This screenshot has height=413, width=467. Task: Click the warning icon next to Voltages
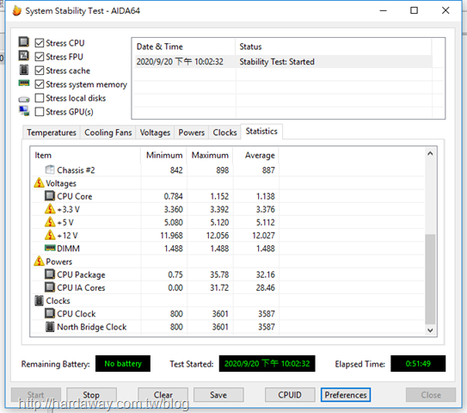(39, 182)
